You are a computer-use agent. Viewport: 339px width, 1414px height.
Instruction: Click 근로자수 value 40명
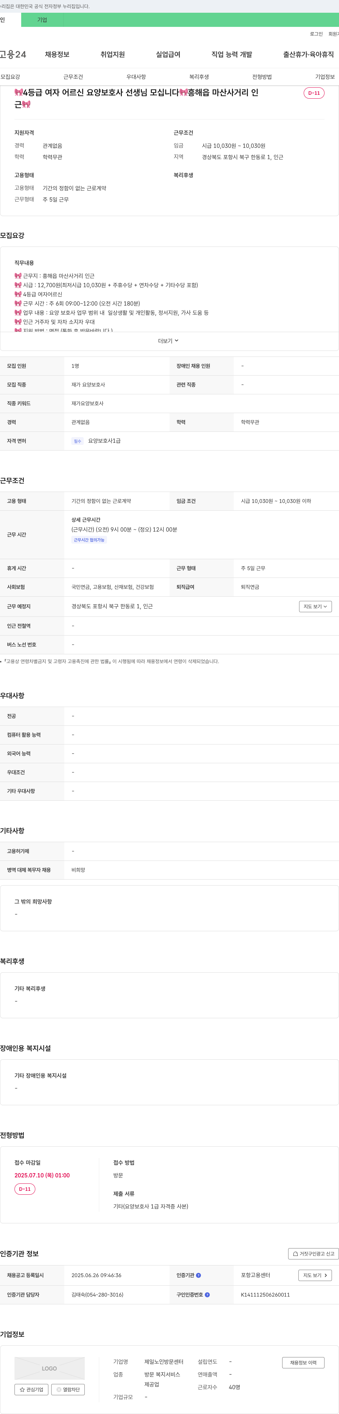[234, 1387]
